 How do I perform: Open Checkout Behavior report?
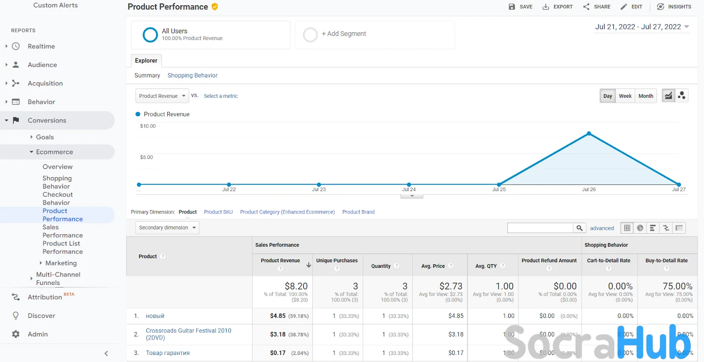click(58, 199)
